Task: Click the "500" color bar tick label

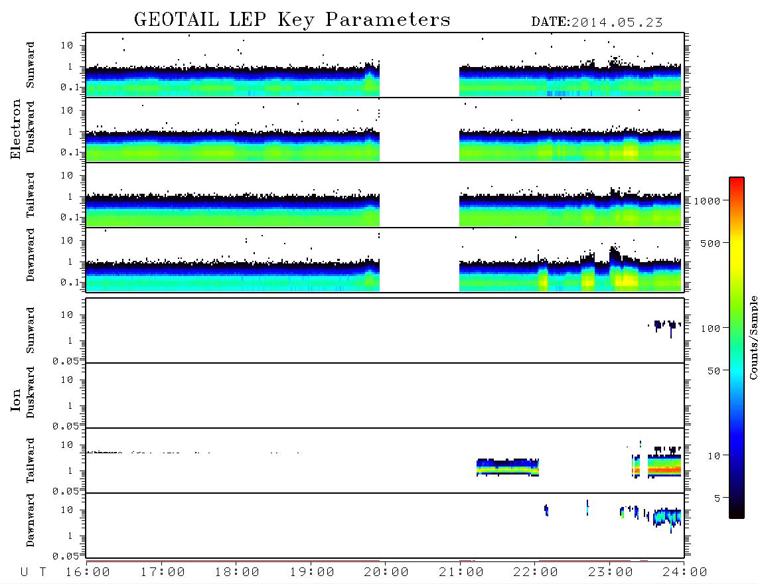Action: pyautogui.click(x=710, y=243)
